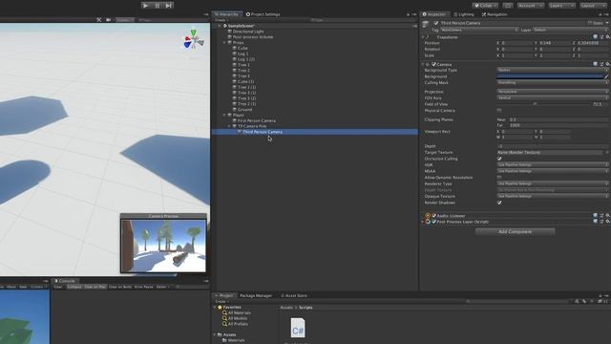Pick a background color with the eyedropper
This screenshot has width=611, height=344.
click(606, 76)
